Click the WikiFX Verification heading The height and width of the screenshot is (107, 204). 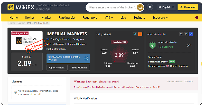(x=85, y=99)
